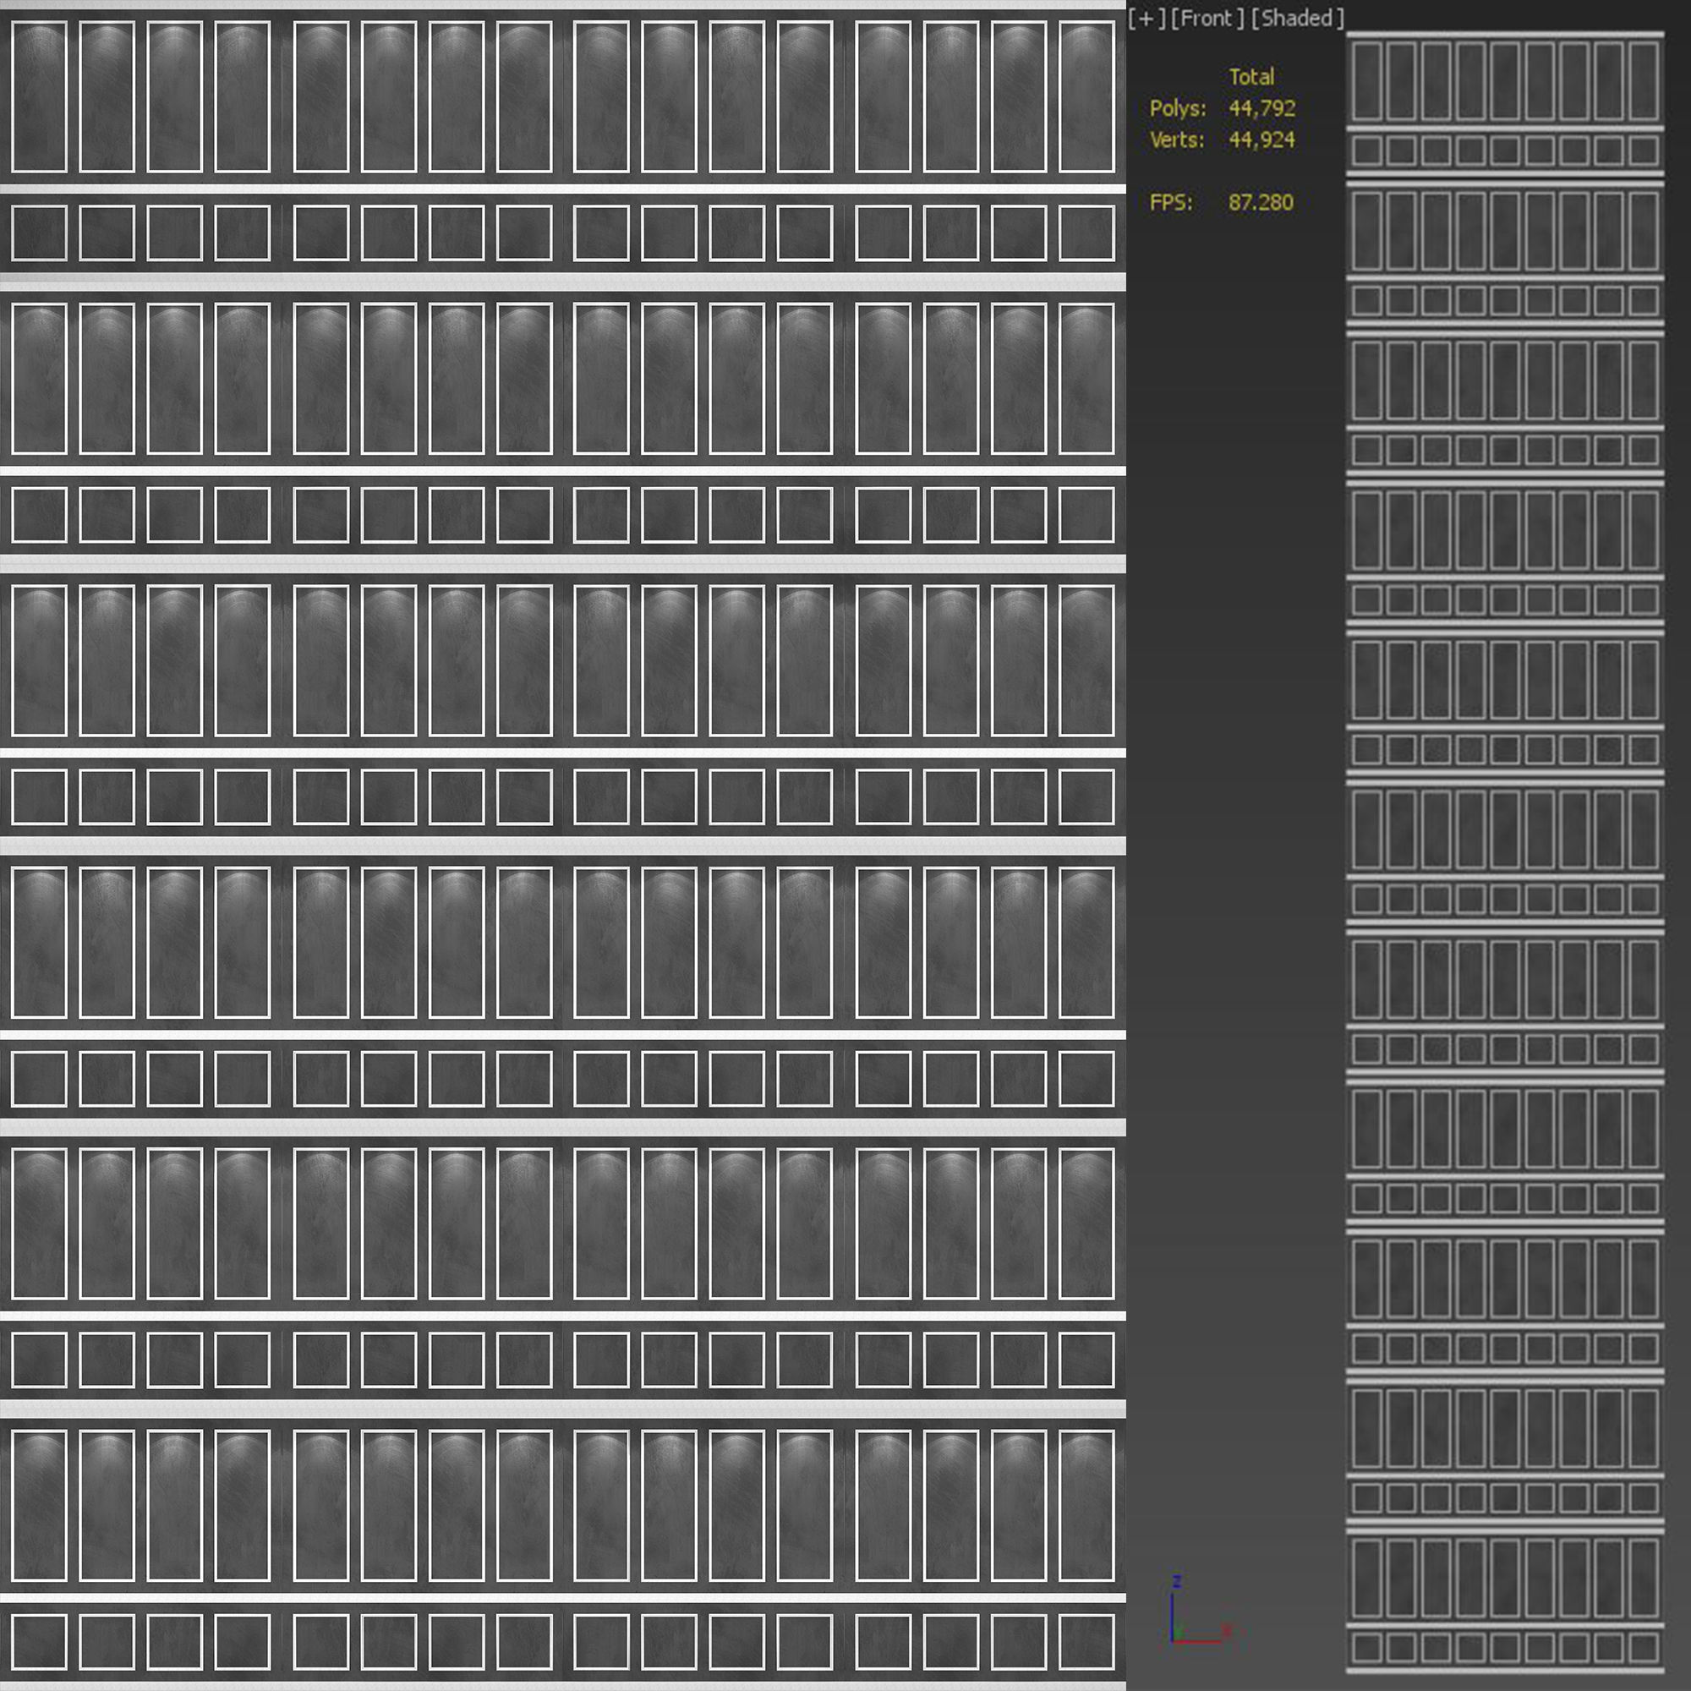
Task: Click the Verts count value 44,924
Action: 1262,140
